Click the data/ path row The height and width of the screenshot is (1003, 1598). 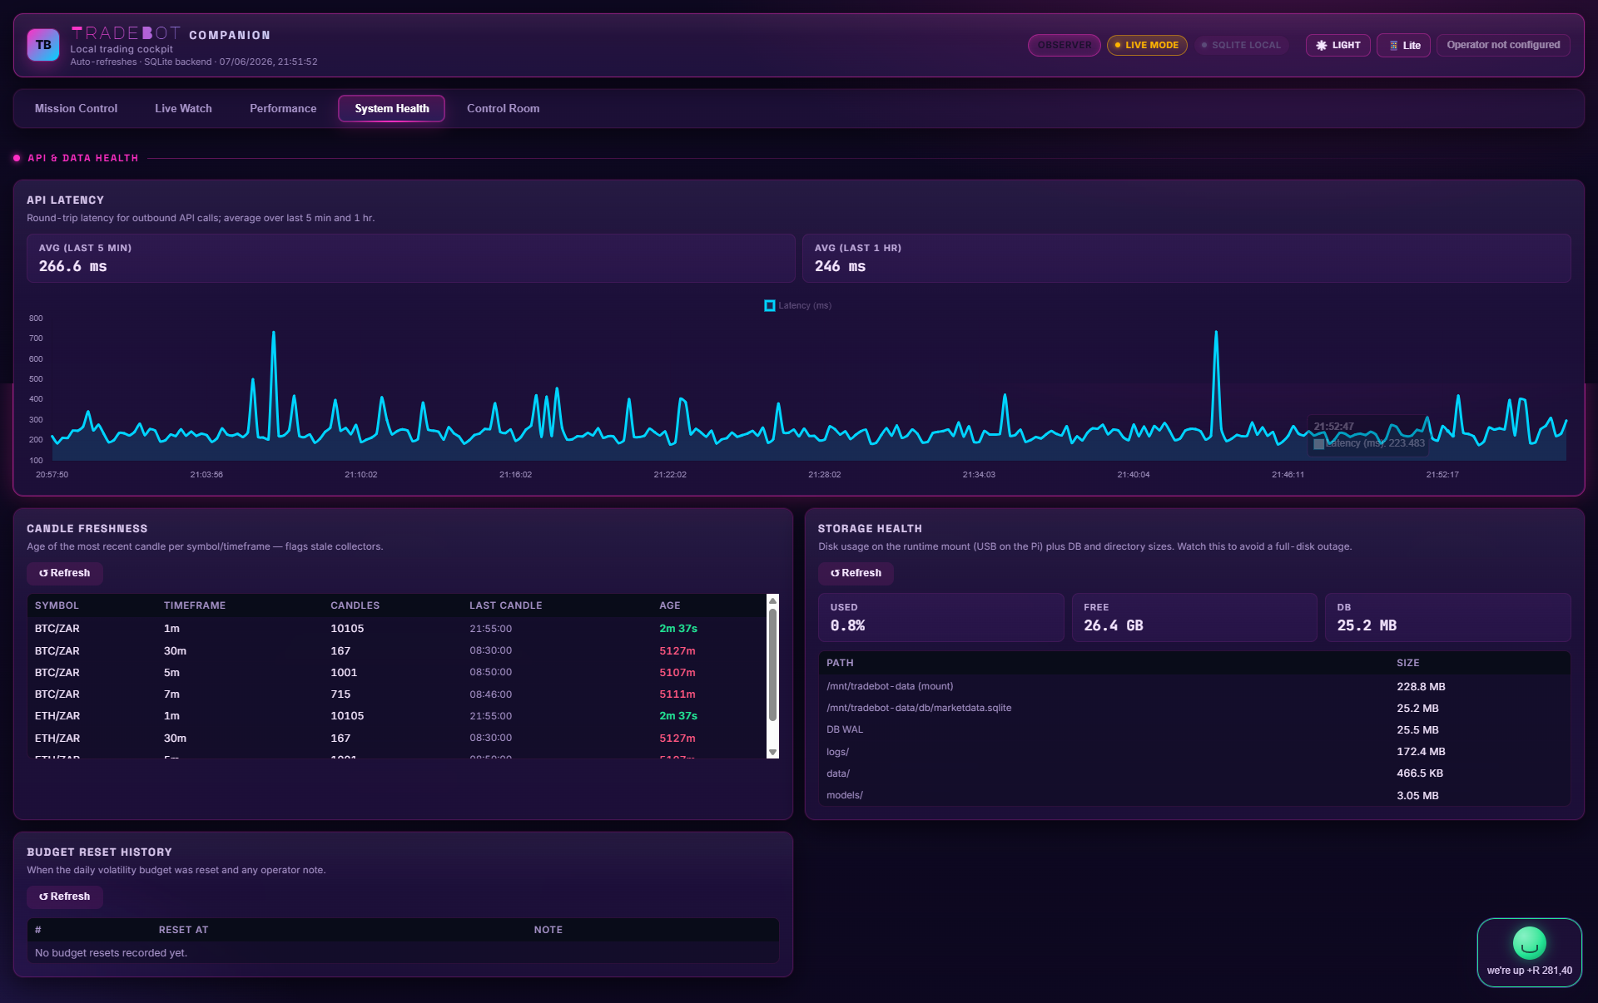tap(1194, 773)
